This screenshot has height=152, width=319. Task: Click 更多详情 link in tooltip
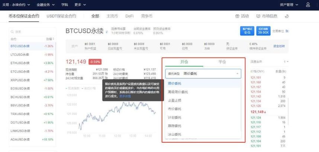(125, 96)
